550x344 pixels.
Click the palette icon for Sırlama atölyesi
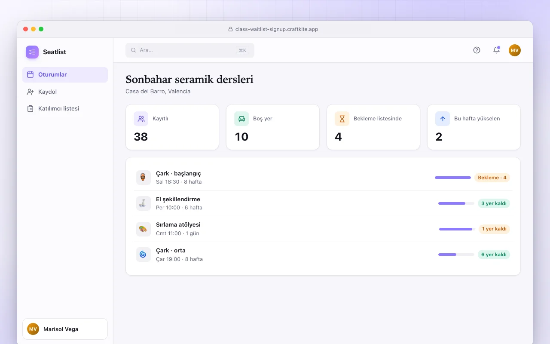pos(144,229)
